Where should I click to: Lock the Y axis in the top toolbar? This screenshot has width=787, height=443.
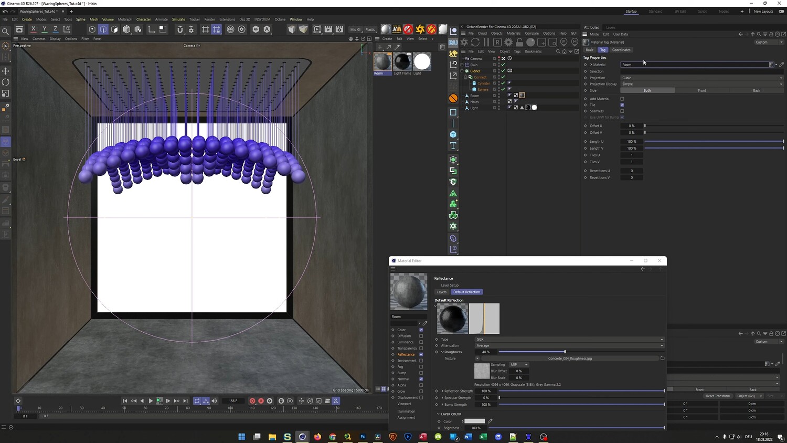(x=45, y=29)
